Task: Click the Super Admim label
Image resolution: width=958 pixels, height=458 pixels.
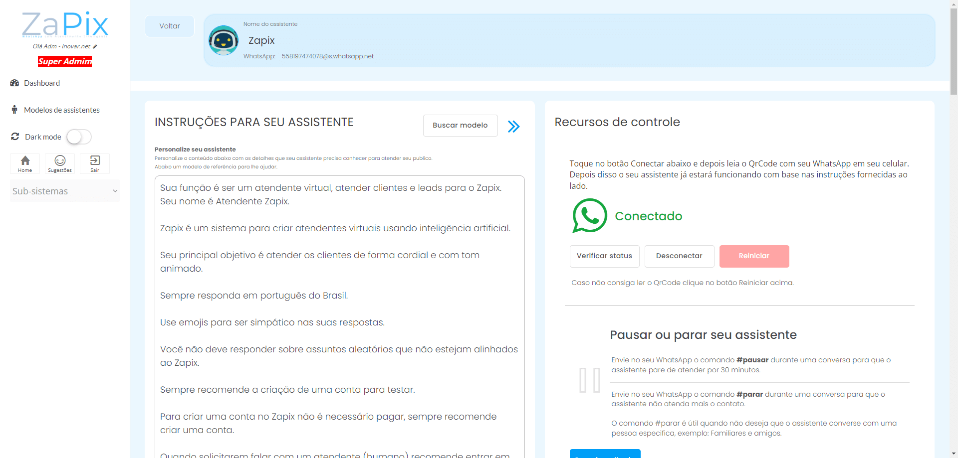Action: (65, 61)
